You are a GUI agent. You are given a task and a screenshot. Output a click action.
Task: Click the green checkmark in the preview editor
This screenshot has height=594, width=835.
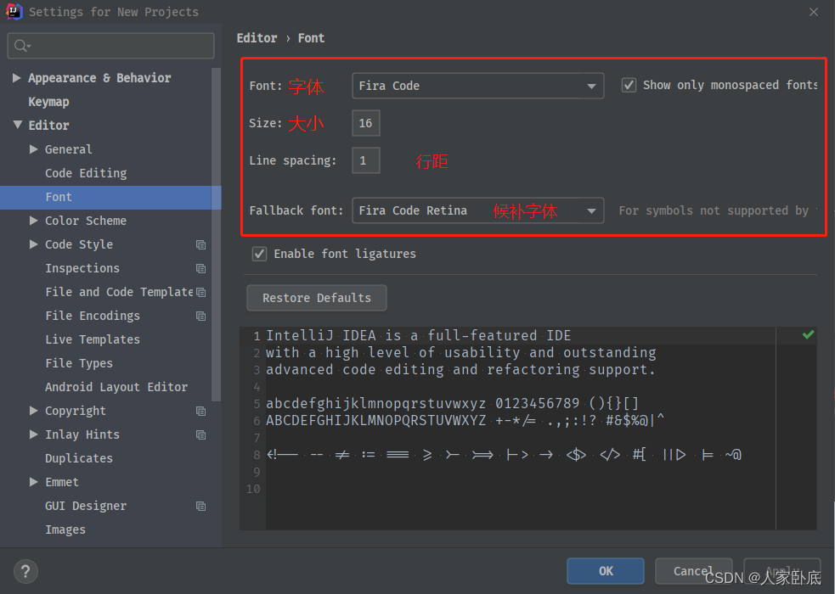point(808,334)
